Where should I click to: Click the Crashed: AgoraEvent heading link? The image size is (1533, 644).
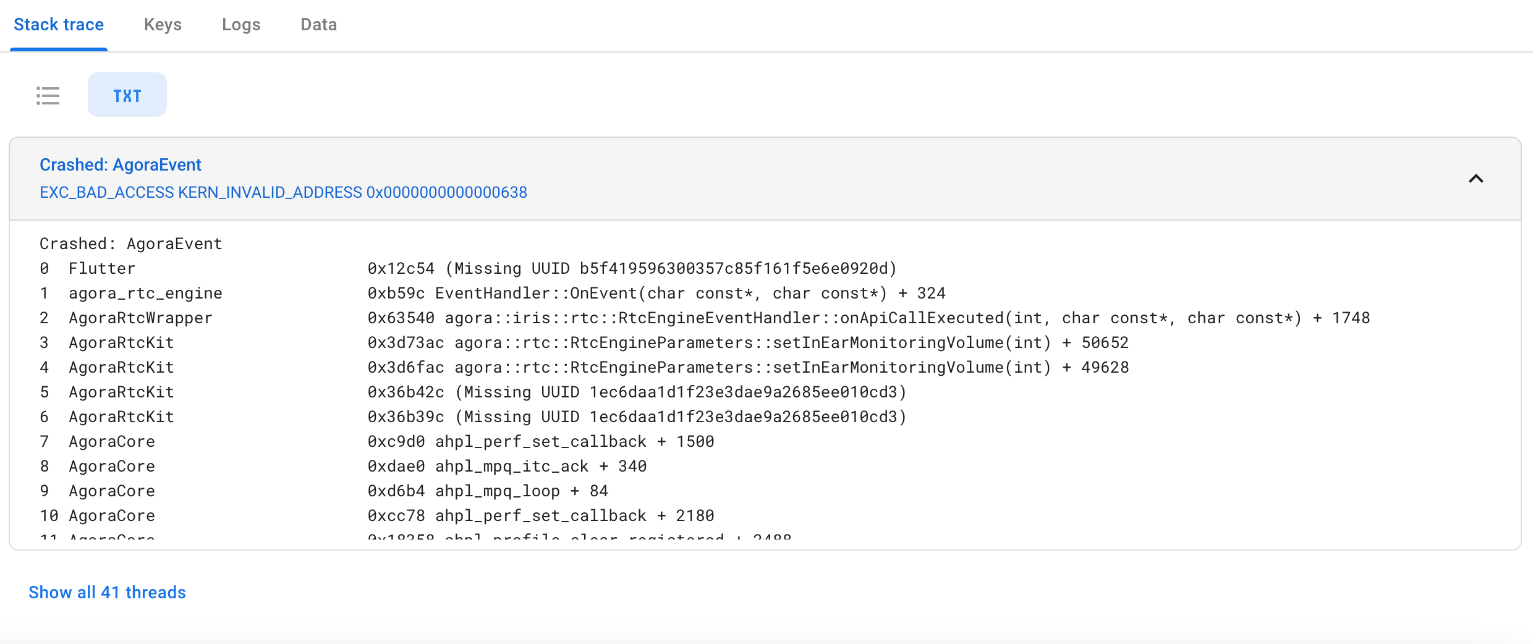tap(121, 164)
